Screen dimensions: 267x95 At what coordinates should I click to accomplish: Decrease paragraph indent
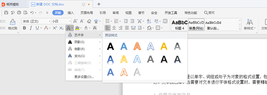pyautogui.click(x=126, y=21)
